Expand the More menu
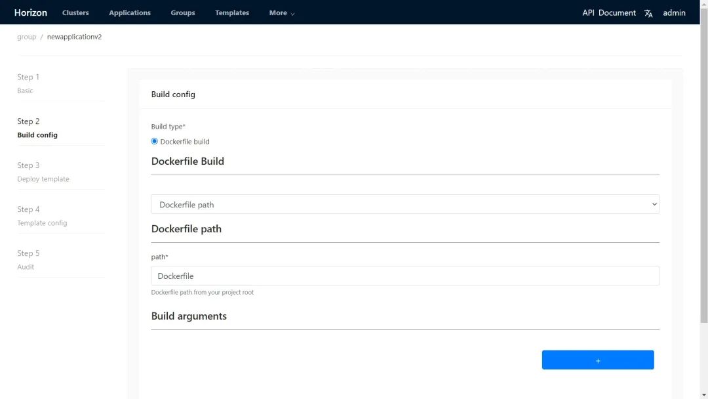The height and width of the screenshot is (399, 708). pos(281,13)
